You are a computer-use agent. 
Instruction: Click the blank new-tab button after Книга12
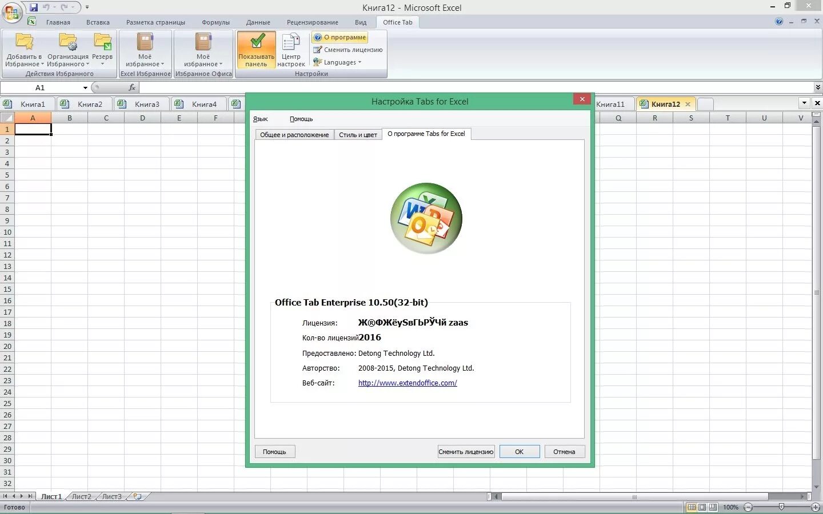coord(705,104)
